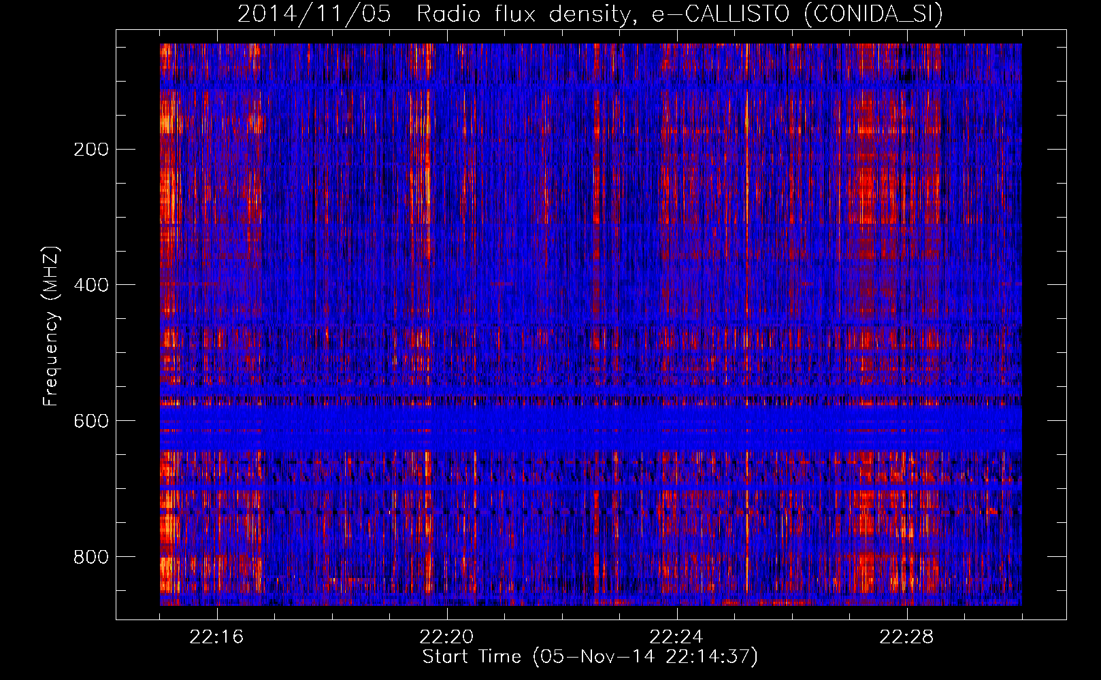Click the 200 frequency tick label

pyautogui.click(x=91, y=150)
